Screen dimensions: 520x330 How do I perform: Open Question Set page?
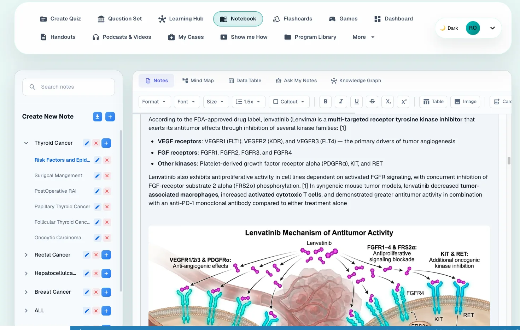120,19
